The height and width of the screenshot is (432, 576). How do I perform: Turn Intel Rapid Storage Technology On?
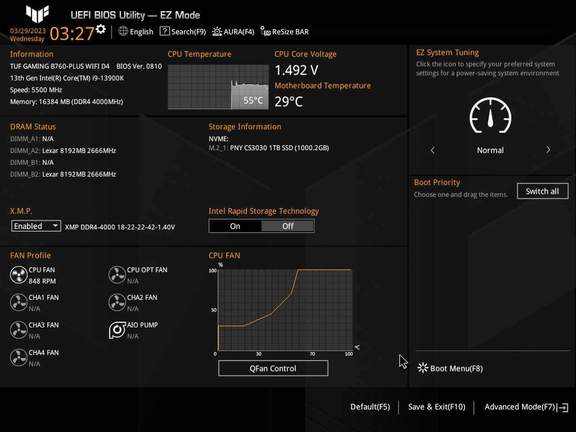point(235,226)
